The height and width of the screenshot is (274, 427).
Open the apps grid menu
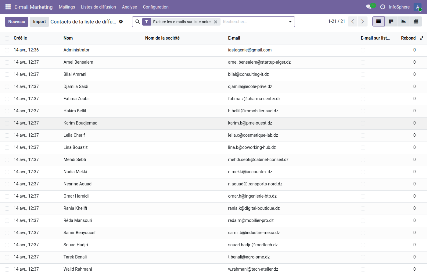[x=8, y=7]
